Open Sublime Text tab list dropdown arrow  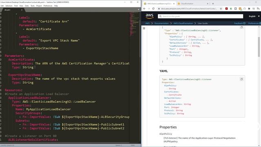pyautogui.click(x=139, y=9)
